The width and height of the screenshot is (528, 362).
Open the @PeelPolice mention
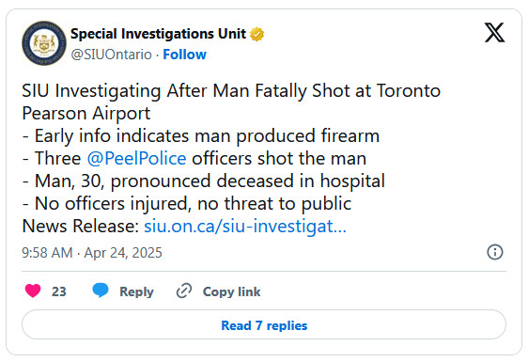click(136, 158)
